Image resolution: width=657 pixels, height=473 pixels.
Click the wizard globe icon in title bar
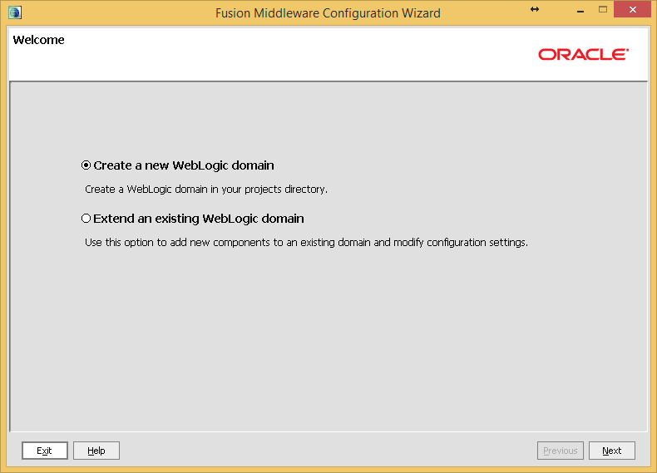15,12
